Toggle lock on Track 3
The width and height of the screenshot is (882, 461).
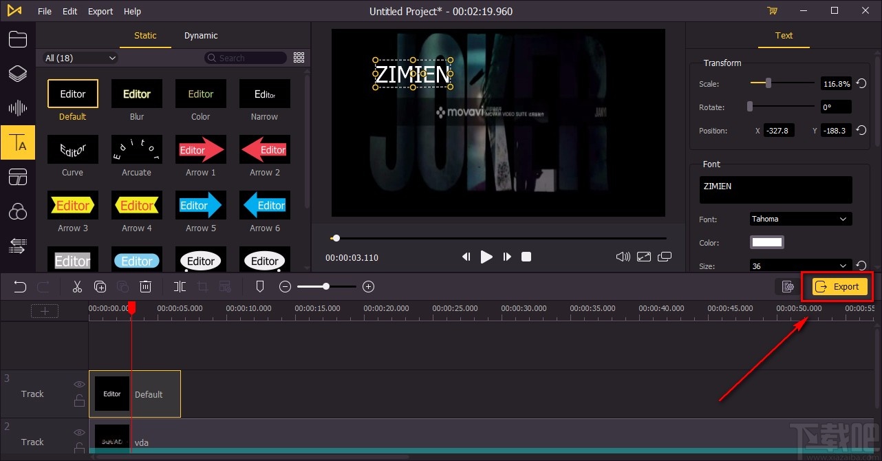click(x=79, y=400)
